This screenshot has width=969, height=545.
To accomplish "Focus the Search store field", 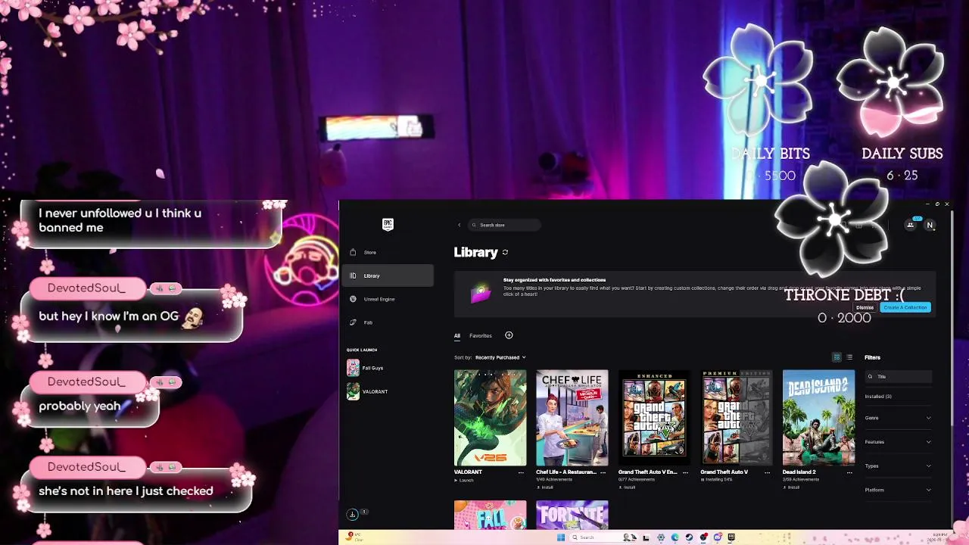I will (x=505, y=225).
